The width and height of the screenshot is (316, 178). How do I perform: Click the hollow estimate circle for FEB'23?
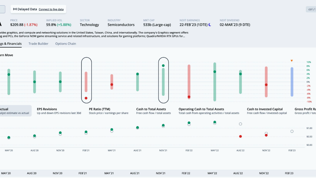point(292,131)
